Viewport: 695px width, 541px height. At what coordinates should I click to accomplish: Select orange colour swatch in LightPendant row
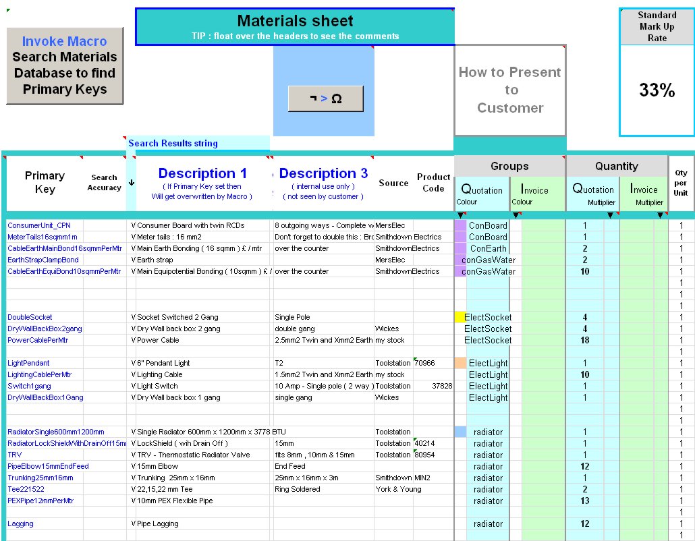[460, 363]
